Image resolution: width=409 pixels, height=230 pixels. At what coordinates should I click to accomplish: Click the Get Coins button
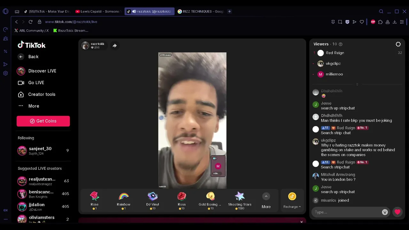[x=43, y=121]
